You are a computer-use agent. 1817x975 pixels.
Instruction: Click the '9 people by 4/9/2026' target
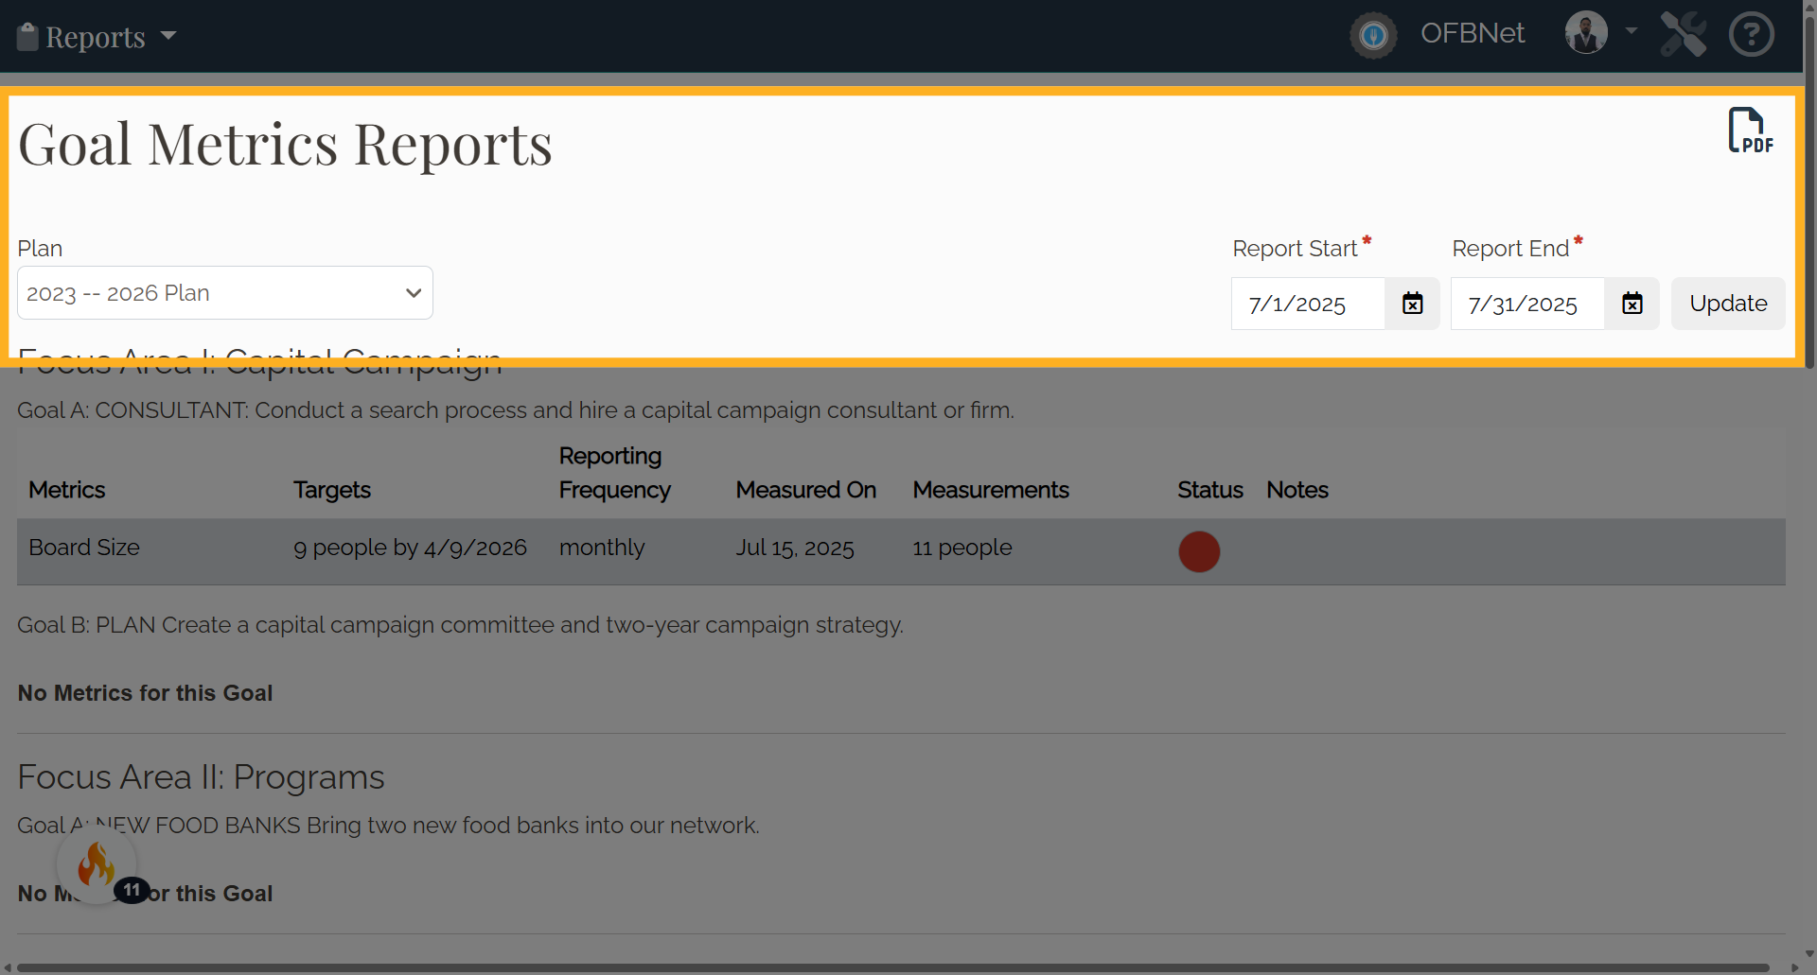(x=410, y=548)
